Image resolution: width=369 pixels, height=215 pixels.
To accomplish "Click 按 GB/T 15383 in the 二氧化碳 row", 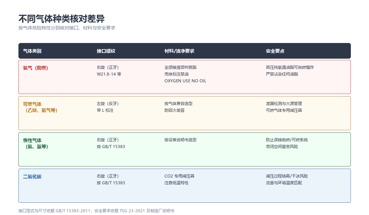I will (x=111, y=183).
